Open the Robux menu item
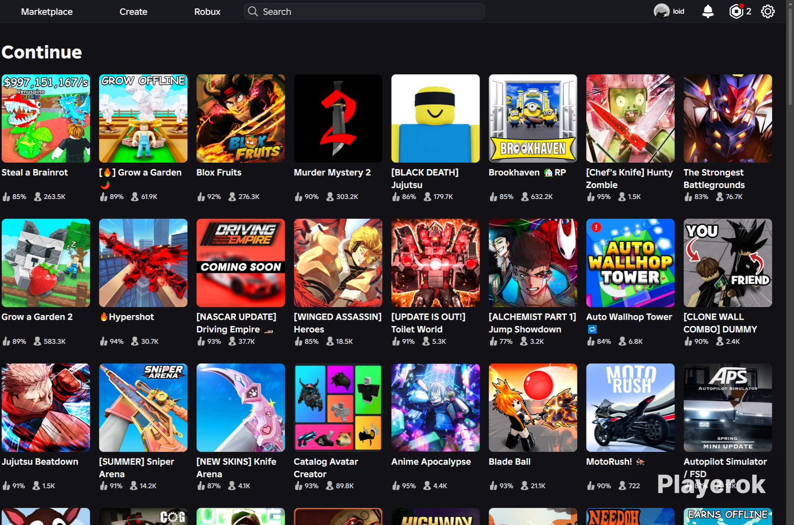This screenshot has height=525, width=794. [x=207, y=12]
